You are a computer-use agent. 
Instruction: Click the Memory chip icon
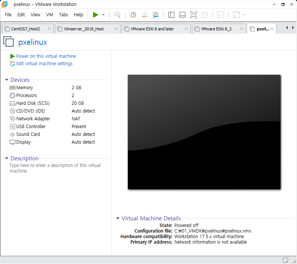pos(12,88)
